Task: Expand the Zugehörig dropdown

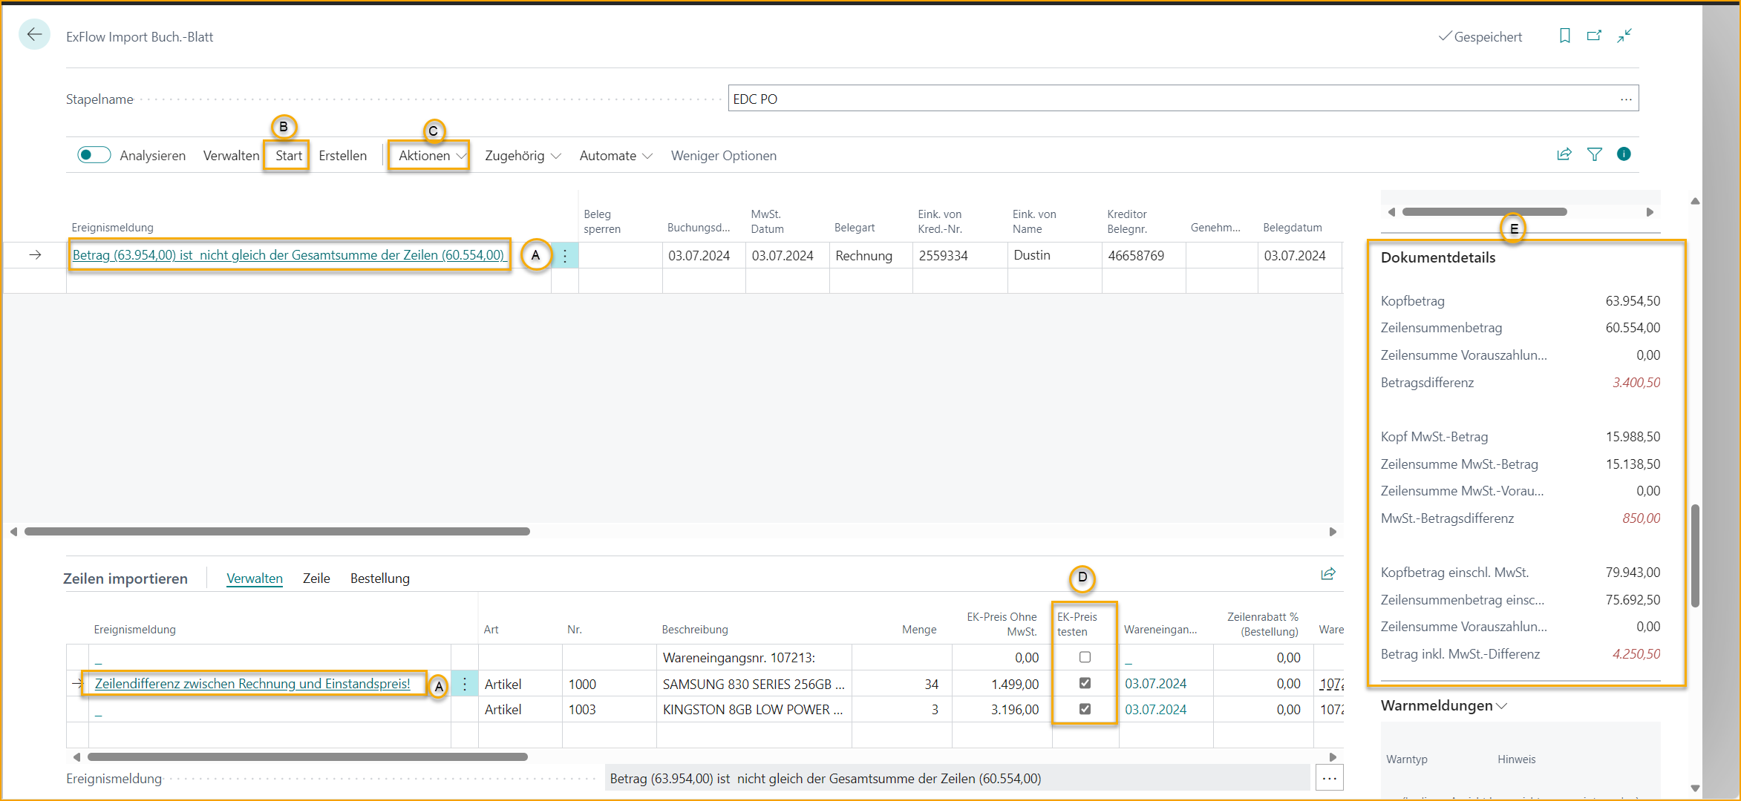Action: pyautogui.click(x=522, y=156)
